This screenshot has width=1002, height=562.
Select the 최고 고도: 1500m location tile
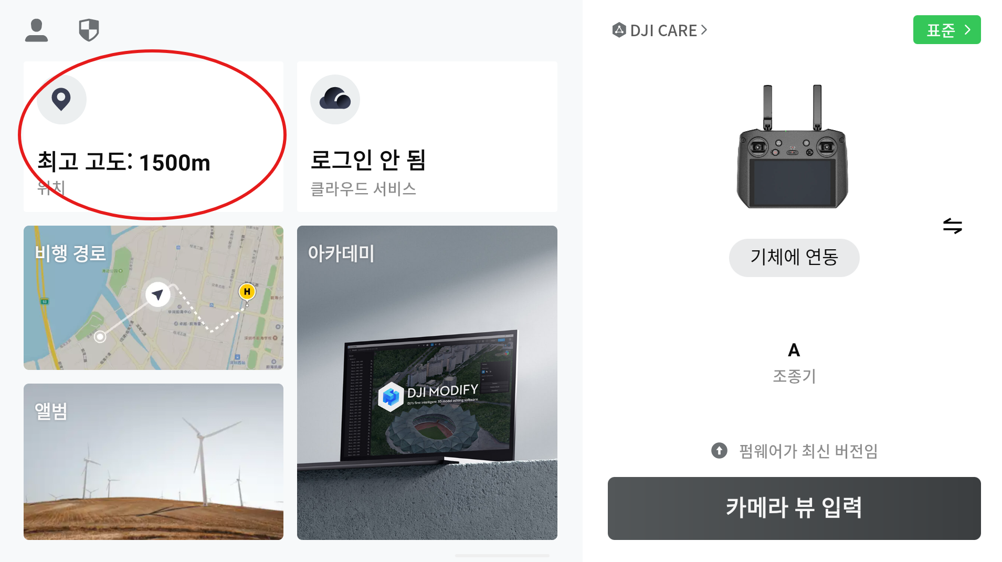[x=153, y=136]
